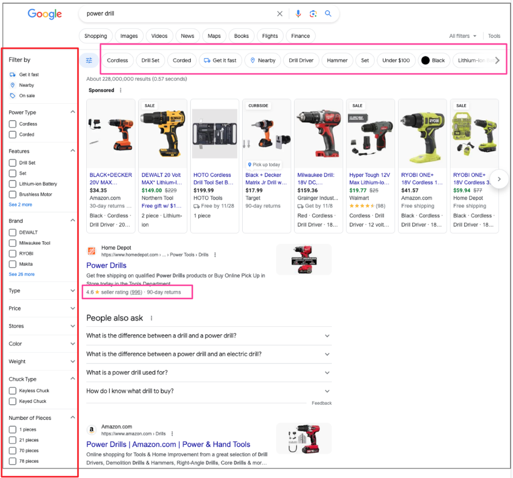Open the Milwaukee Drill 18V product card
513x478 pixels.
pos(318,166)
